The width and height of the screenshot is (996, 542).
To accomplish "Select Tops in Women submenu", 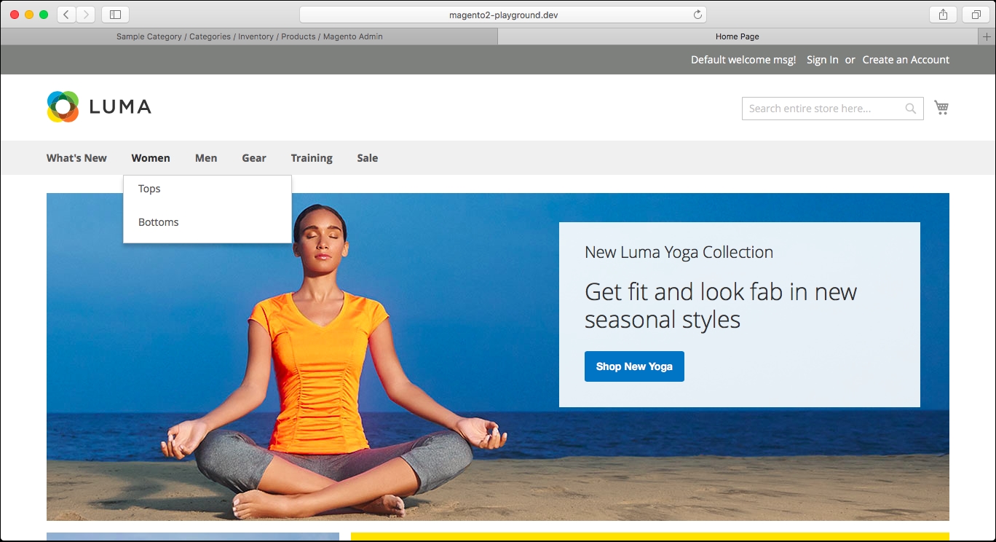I will [207, 189].
